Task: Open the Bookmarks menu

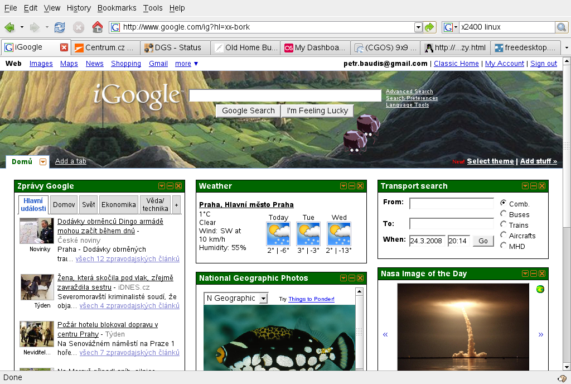Action: tap(117, 8)
